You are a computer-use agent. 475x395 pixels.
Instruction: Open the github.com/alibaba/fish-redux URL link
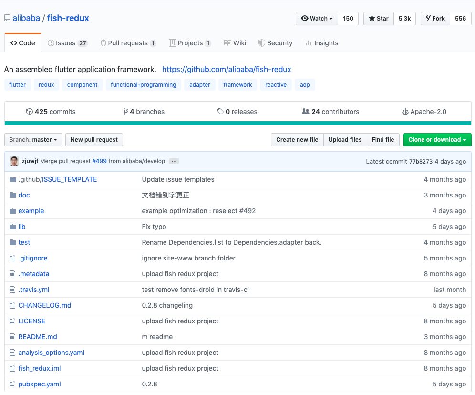click(227, 69)
